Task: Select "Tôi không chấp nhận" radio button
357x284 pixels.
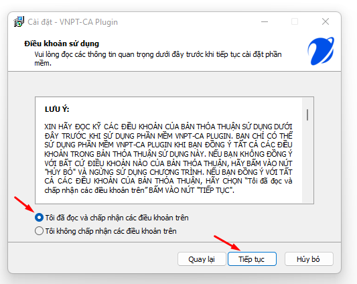Action: 39,230
